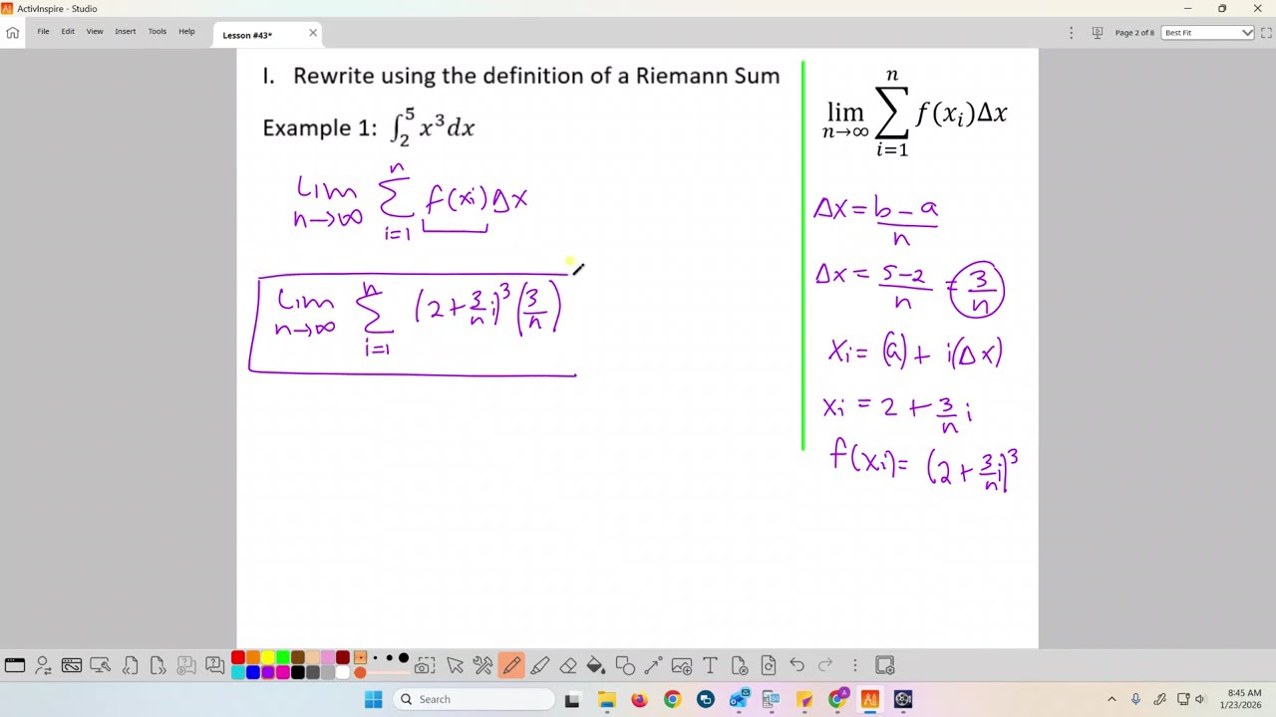Pick the black color swatch

tap(298, 672)
